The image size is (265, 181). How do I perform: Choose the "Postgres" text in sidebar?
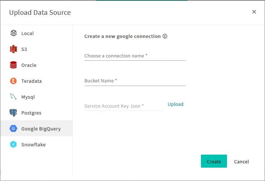[31, 113]
